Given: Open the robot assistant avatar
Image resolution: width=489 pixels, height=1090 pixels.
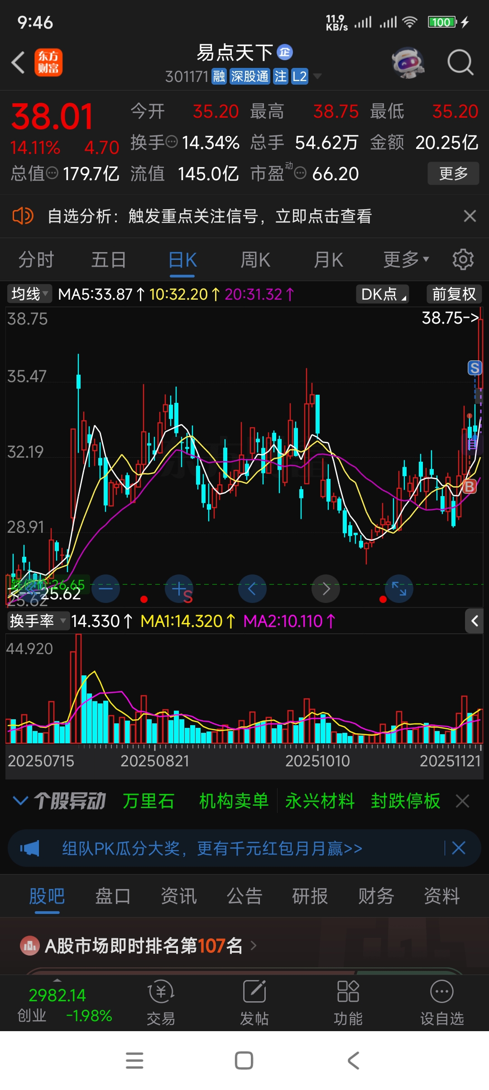Looking at the screenshot, I should [408, 62].
